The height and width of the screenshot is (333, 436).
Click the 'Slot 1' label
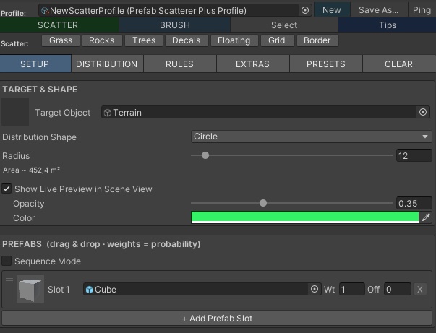[59, 290]
